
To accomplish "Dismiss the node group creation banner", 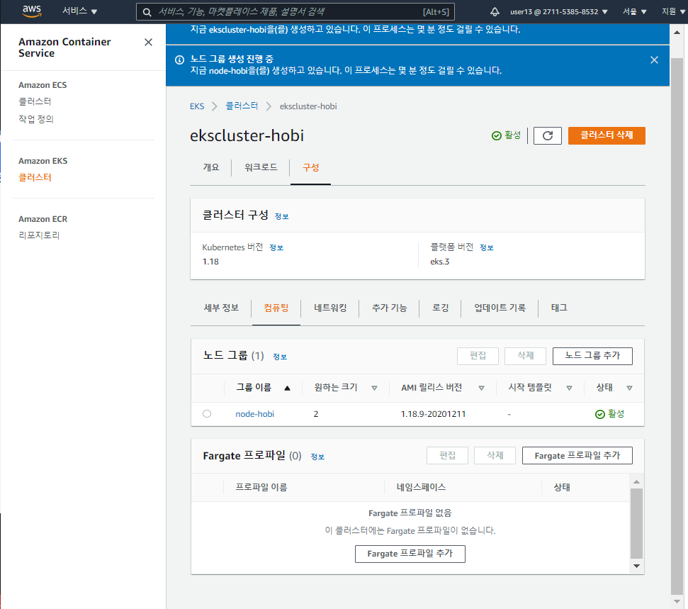I will pos(654,60).
